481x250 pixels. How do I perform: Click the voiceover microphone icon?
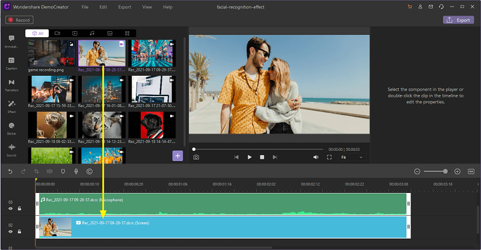click(x=76, y=171)
